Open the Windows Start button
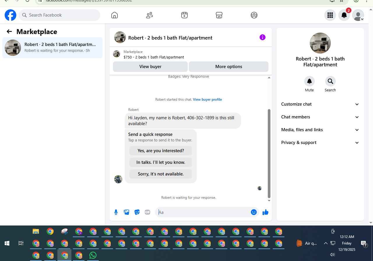 [7, 243]
